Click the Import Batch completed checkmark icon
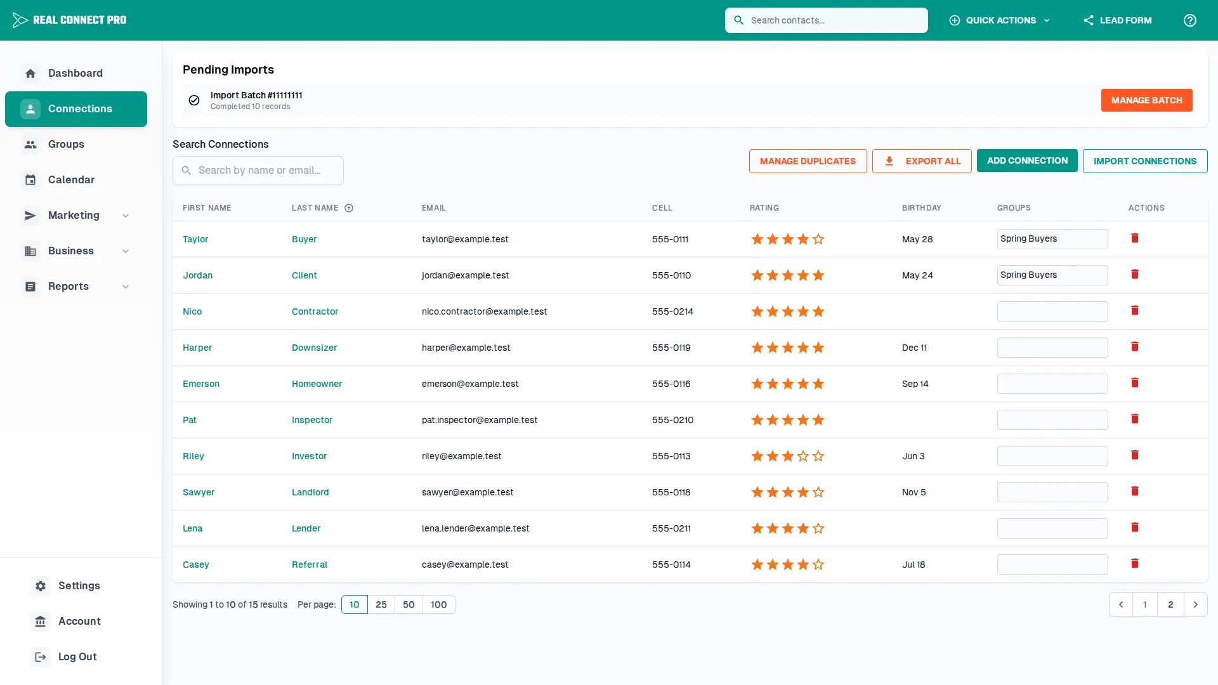The image size is (1218, 685). (194, 100)
